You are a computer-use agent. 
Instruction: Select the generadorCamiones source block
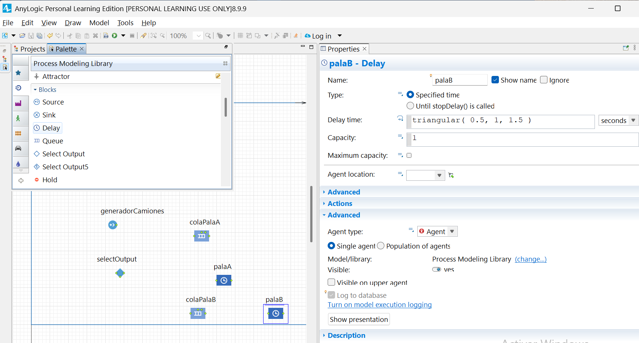[113, 225]
